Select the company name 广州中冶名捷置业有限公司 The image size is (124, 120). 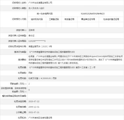pos(40,3)
